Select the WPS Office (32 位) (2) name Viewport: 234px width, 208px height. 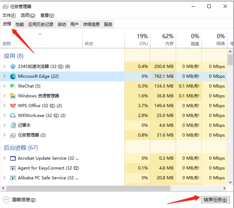point(40,106)
